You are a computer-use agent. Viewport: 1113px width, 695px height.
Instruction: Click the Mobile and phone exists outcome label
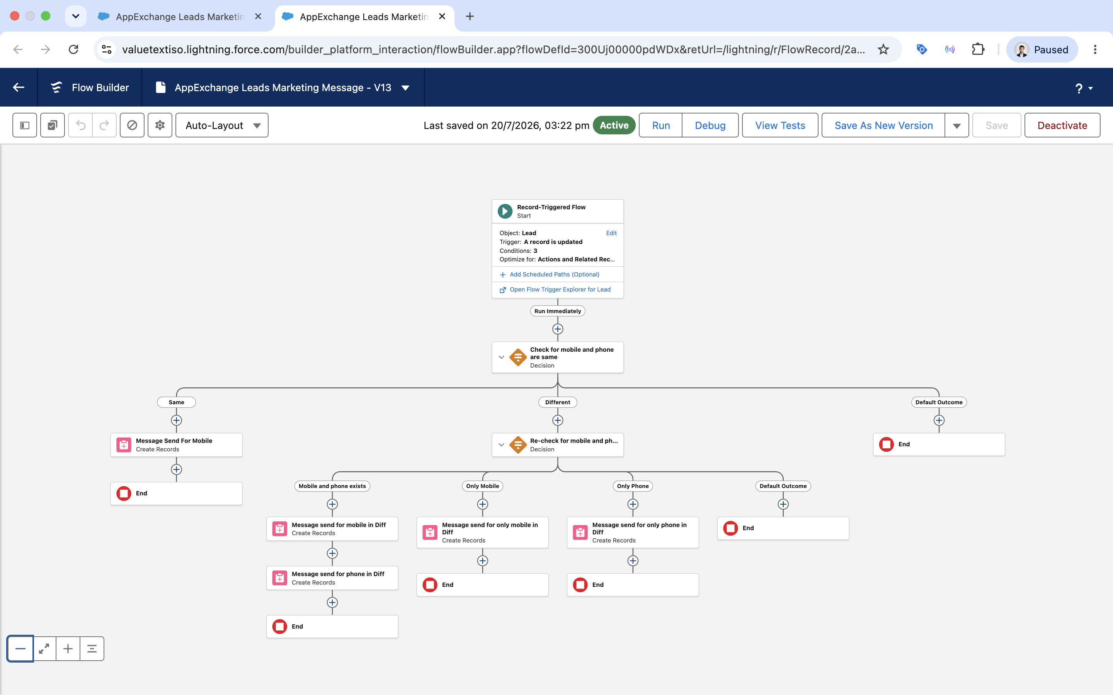332,486
